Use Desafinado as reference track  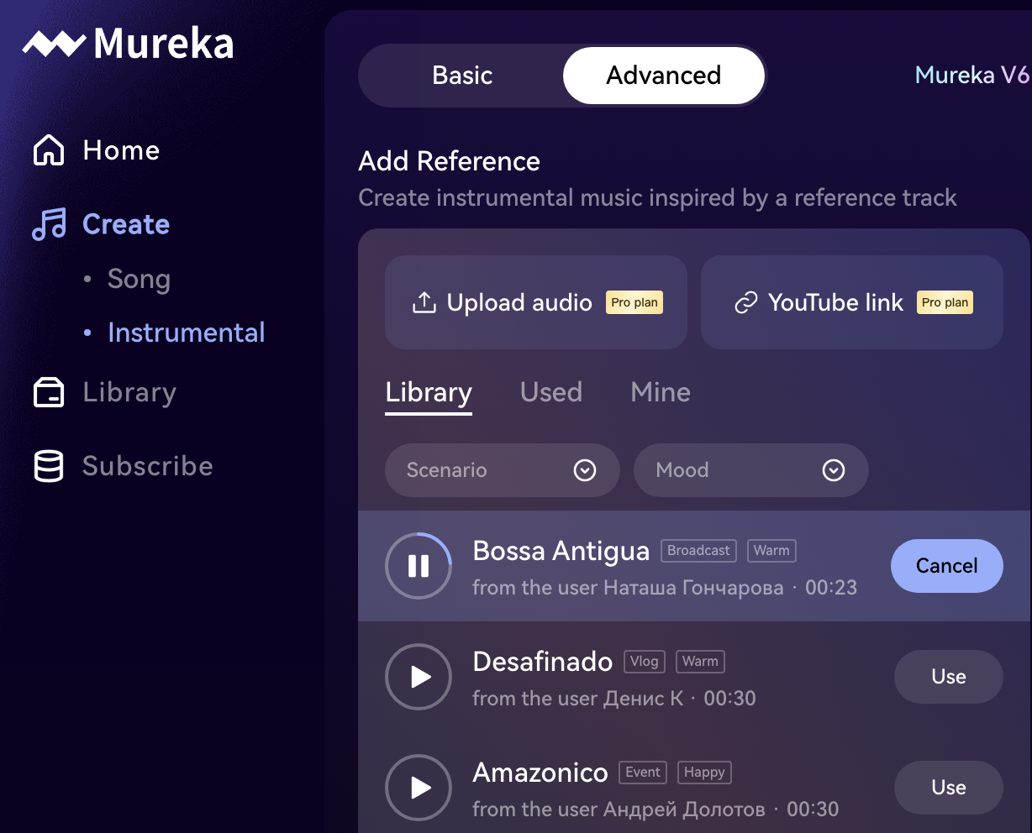pos(948,677)
